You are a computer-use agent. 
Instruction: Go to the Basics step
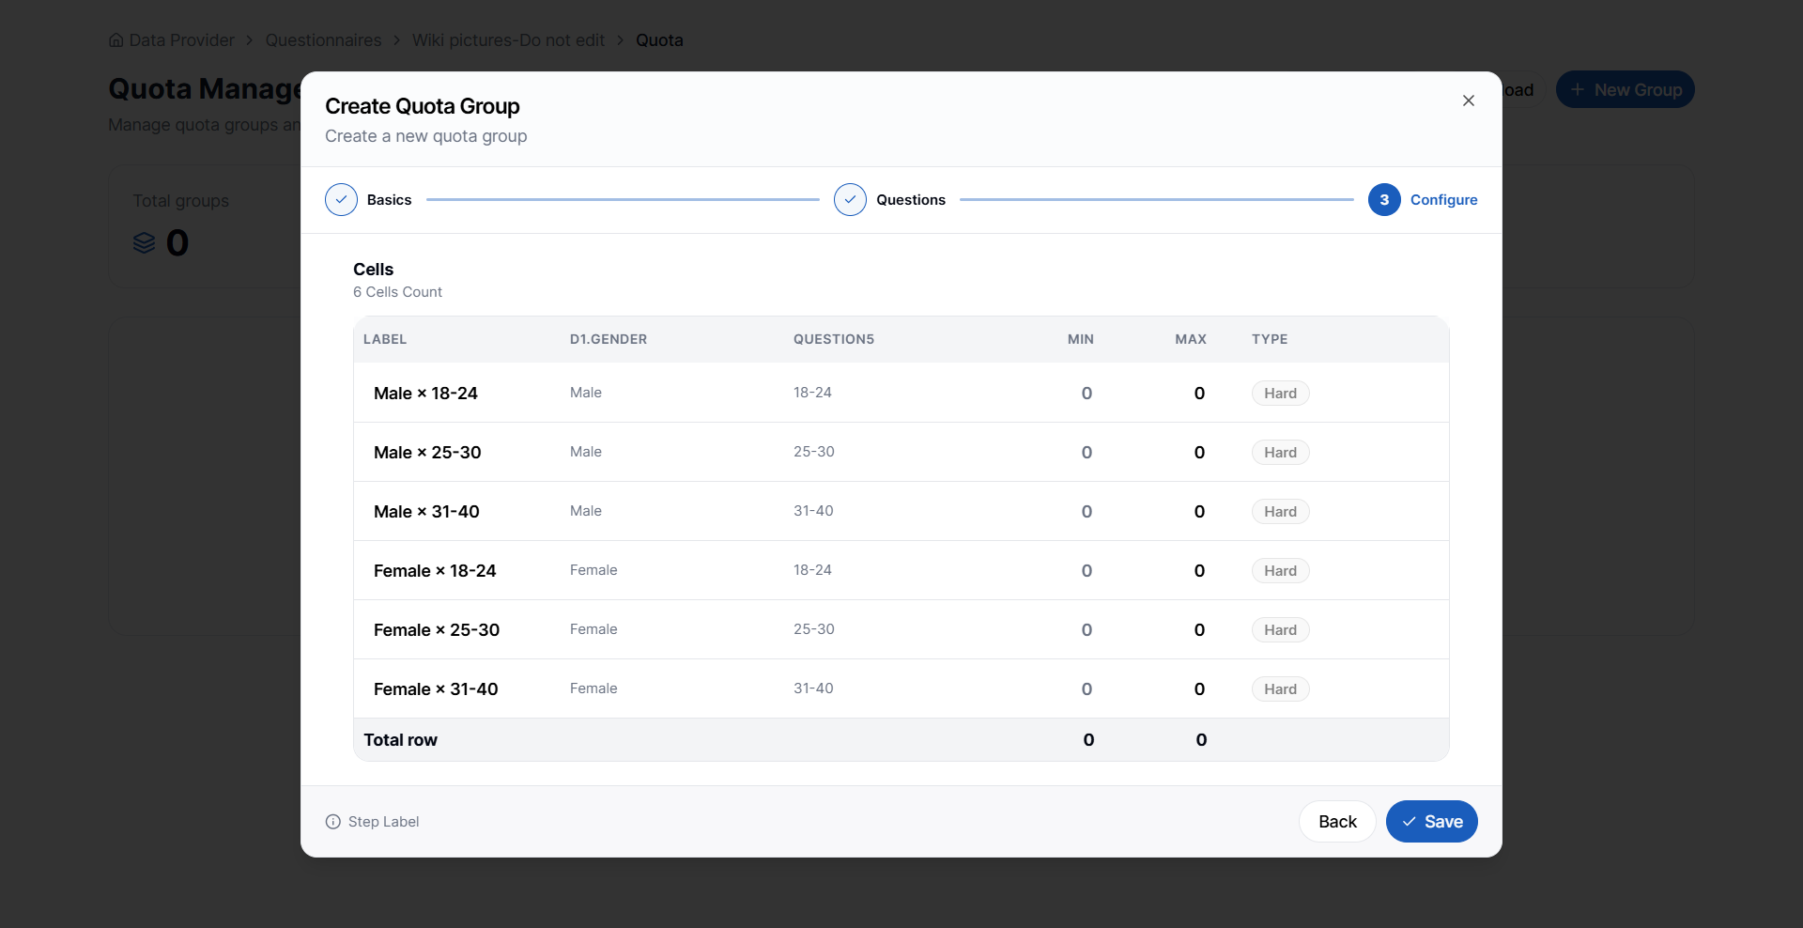pos(389,200)
